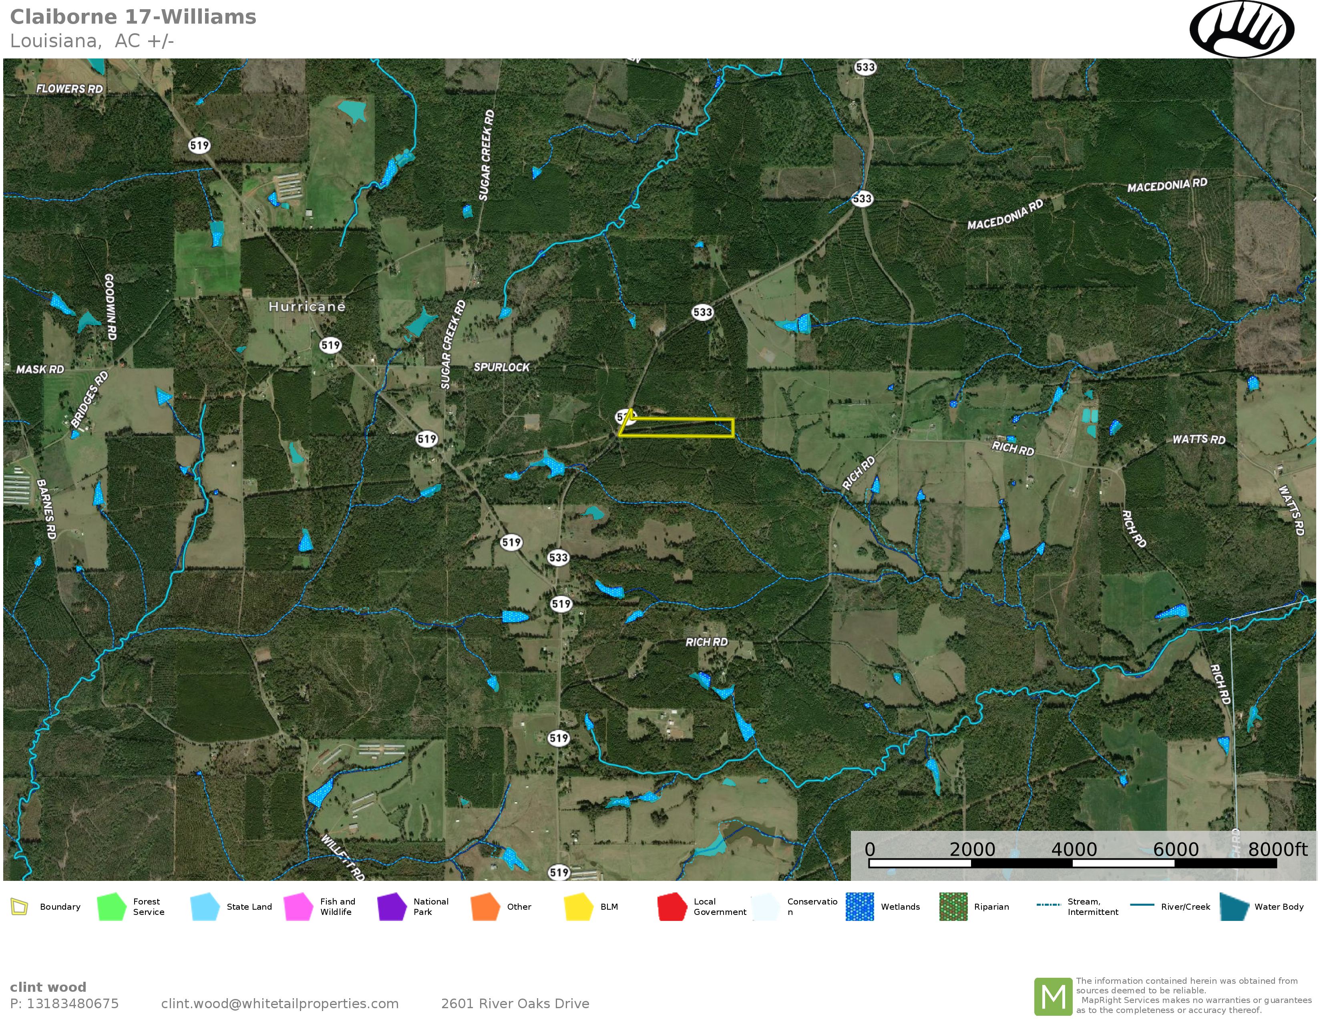
Task: Click the red Local Government swatch
Action: point(672,906)
